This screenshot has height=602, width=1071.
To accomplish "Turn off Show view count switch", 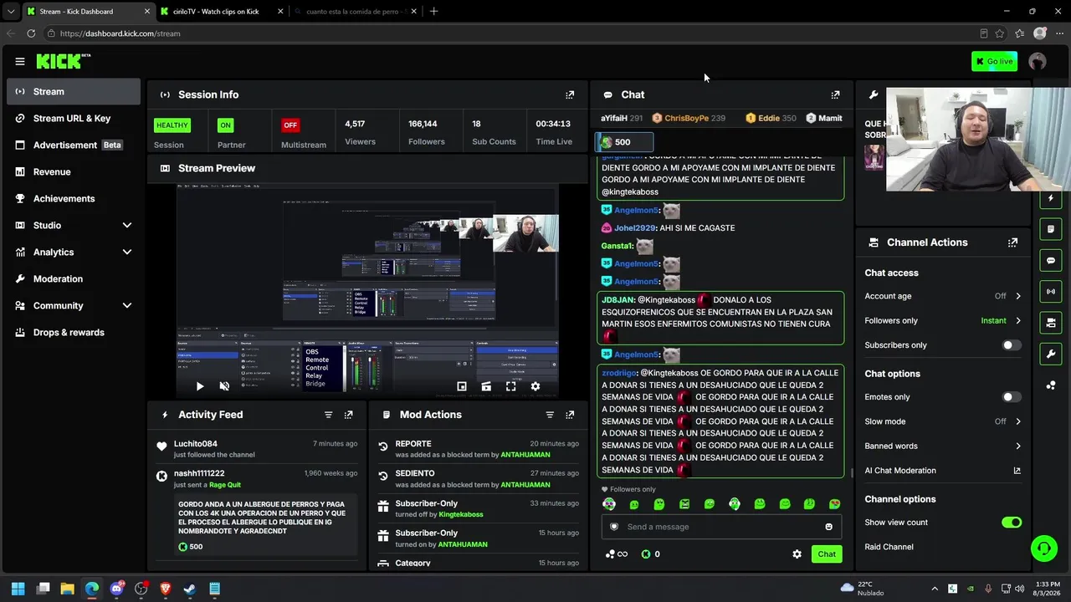I will (1012, 523).
